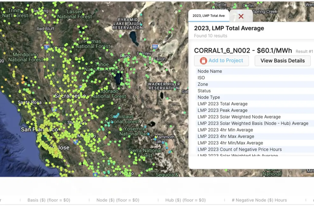
Task: Click Yosemite National Park label on map
Action: pos(134,131)
